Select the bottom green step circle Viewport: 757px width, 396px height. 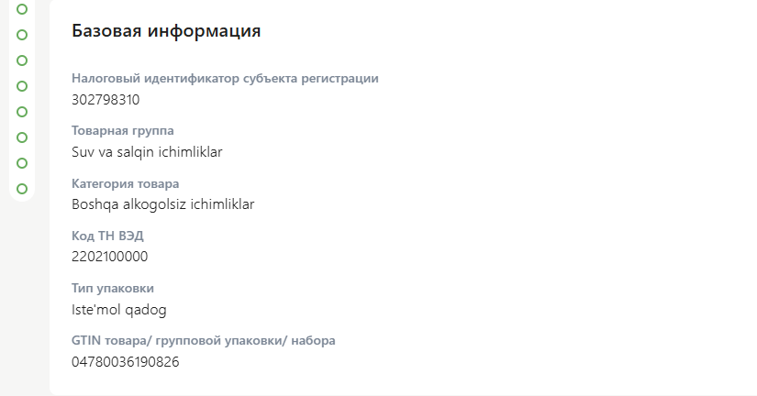pos(22,189)
